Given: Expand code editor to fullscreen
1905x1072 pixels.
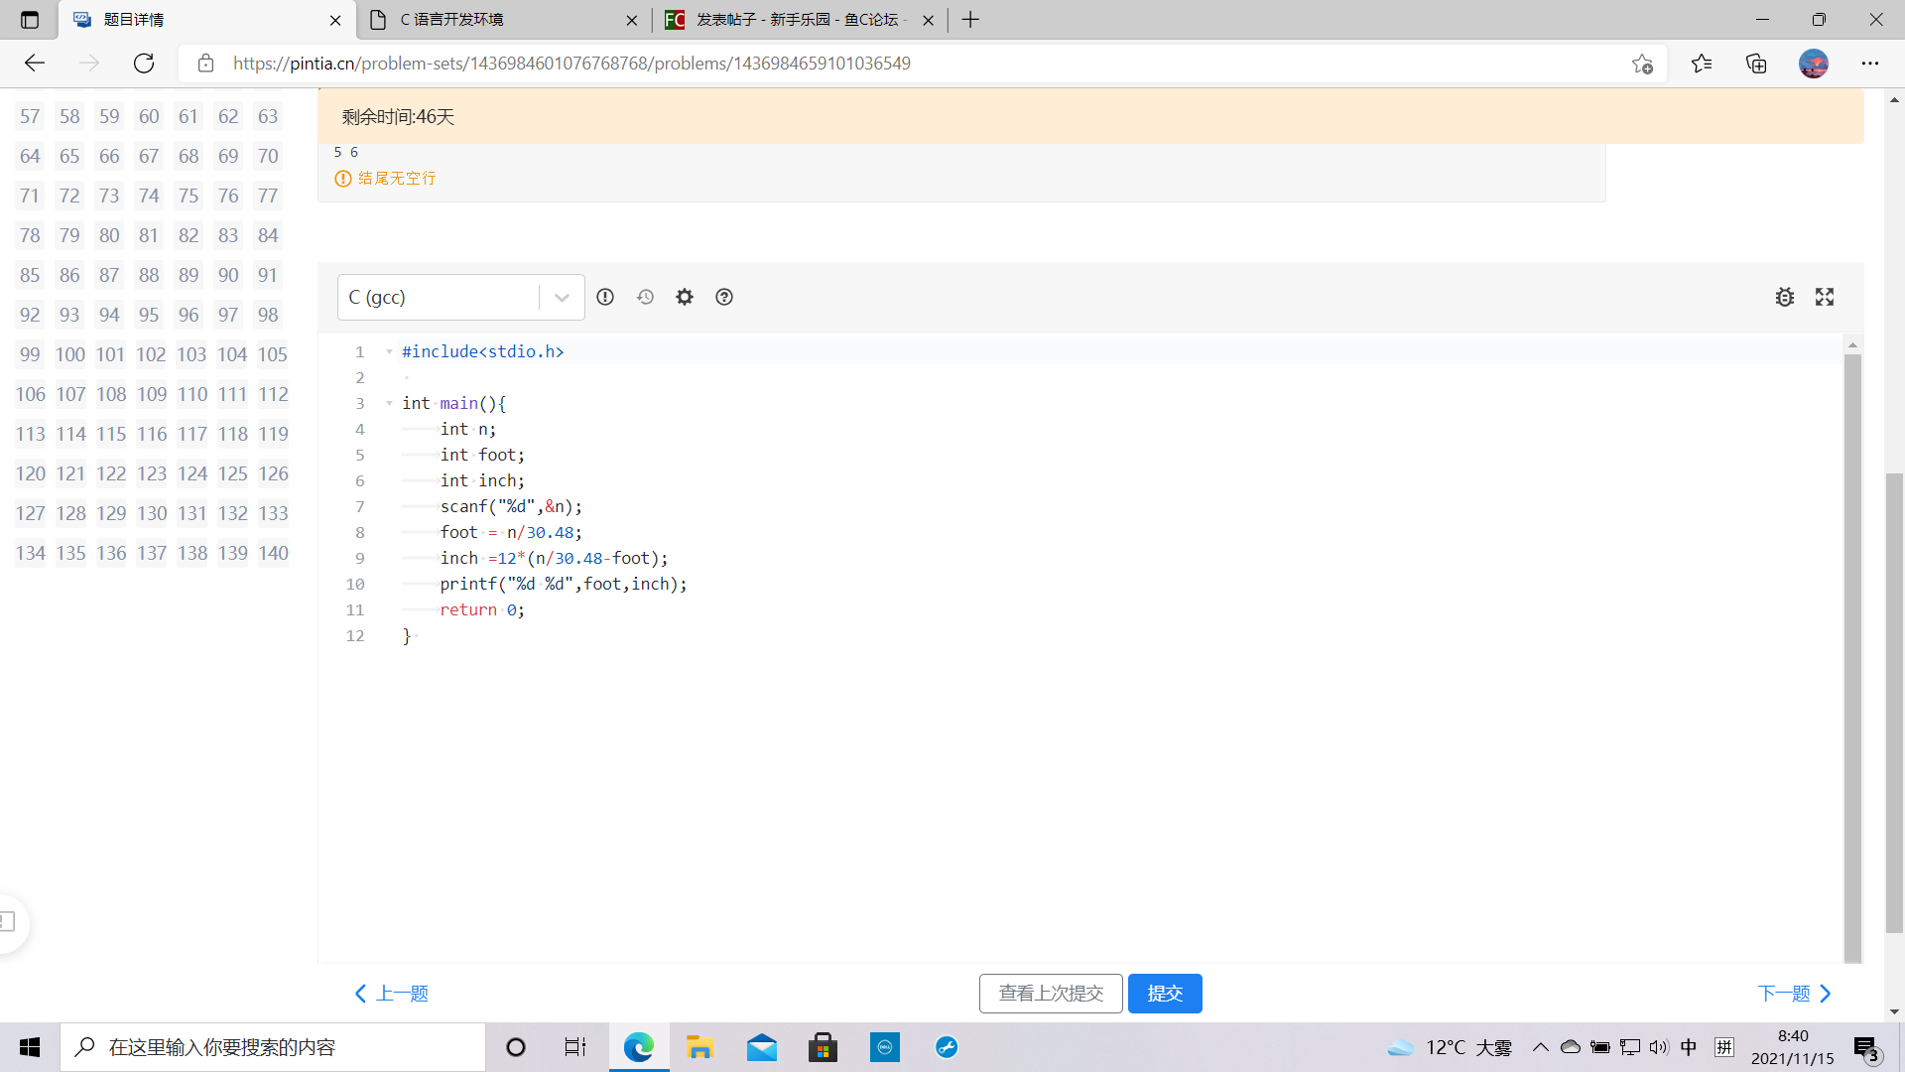Looking at the screenshot, I should coord(1825,297).
